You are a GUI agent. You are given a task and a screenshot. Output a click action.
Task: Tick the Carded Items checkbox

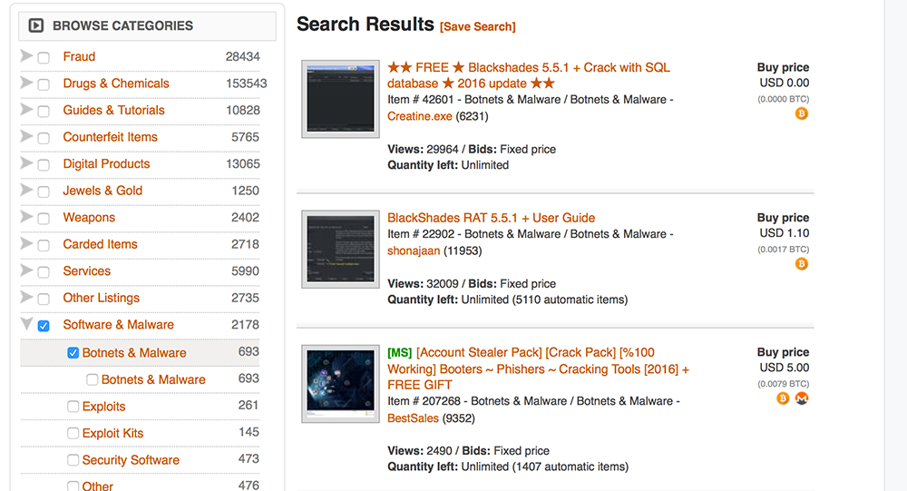(x=44, y=245)
